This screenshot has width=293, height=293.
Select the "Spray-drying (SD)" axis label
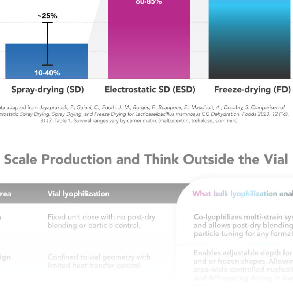(48, 89)
